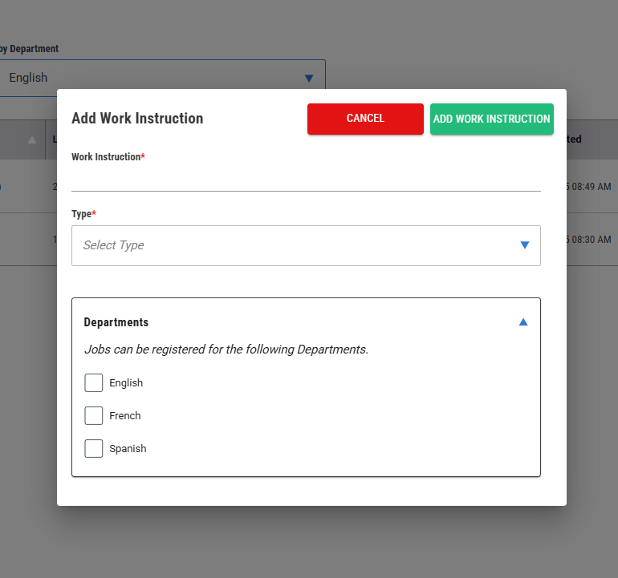Click the Spanish checkbox label text
This screenshot has width=618, height=578.
pyautogui.click(x=128, y=449)
